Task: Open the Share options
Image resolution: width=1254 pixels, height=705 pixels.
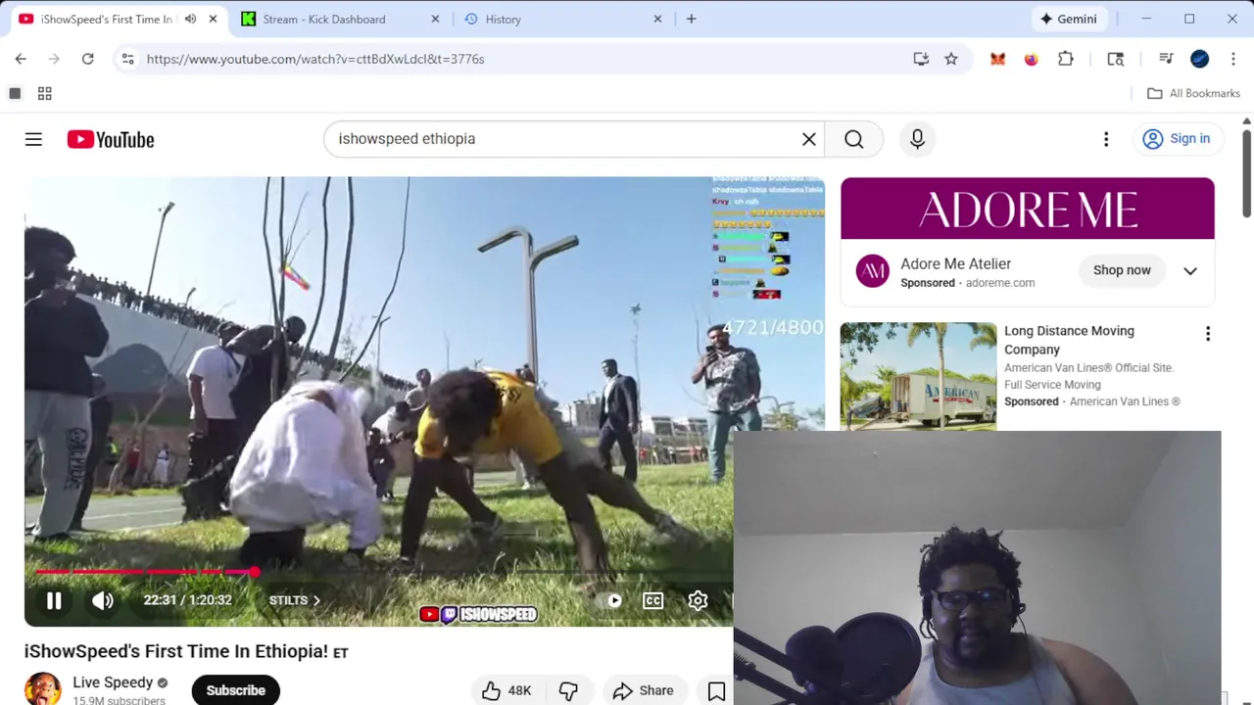Action: coord(643,690)
